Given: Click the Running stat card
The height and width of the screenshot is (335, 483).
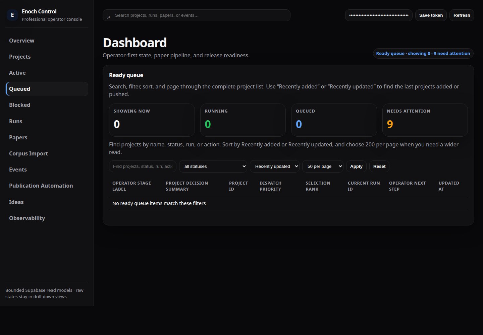Looking at the screenshot, I should (243, 120).
